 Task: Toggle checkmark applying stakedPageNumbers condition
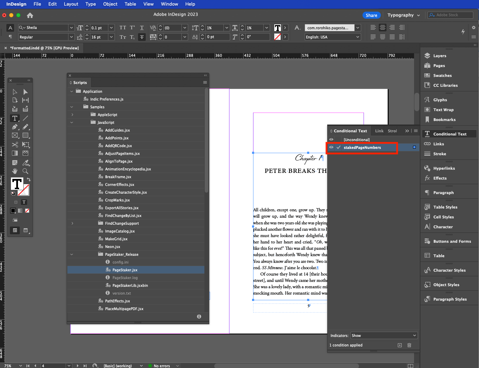pos(339,147)
